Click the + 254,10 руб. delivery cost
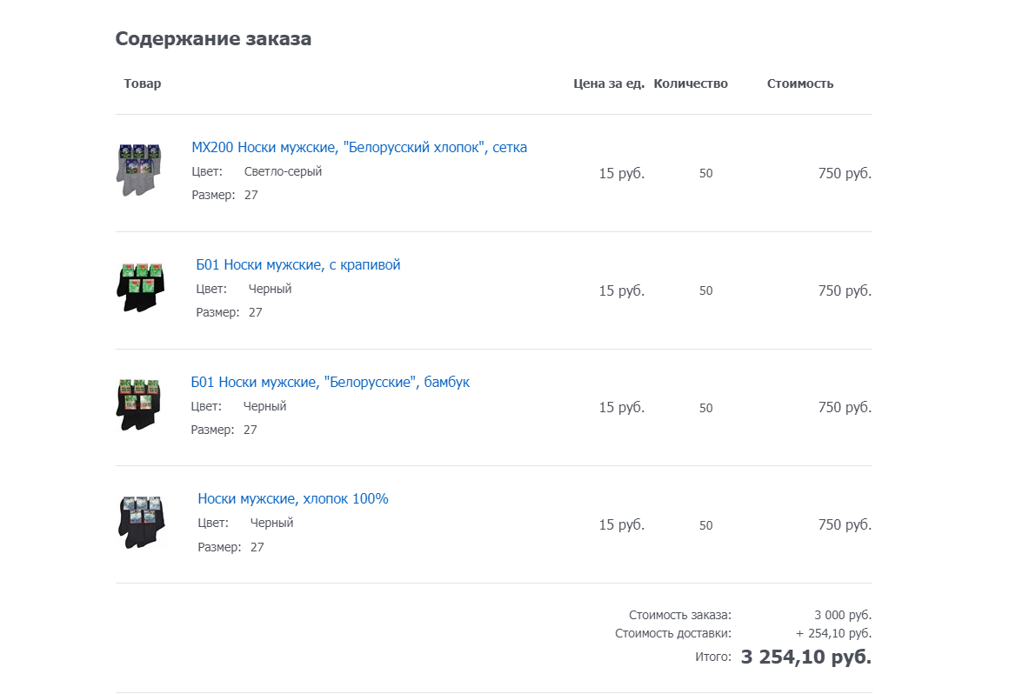1036x694 pixels. (832, 634)
